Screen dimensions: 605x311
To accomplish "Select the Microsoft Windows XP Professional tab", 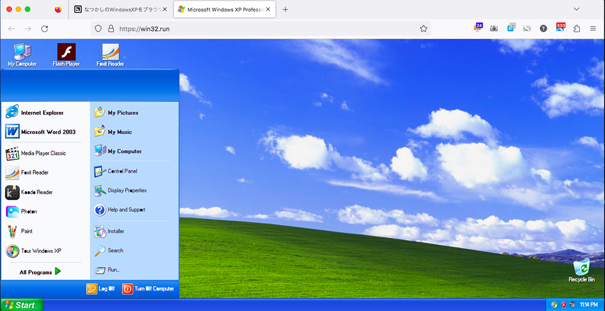I will pyautogui.click(x=224, y=10).
